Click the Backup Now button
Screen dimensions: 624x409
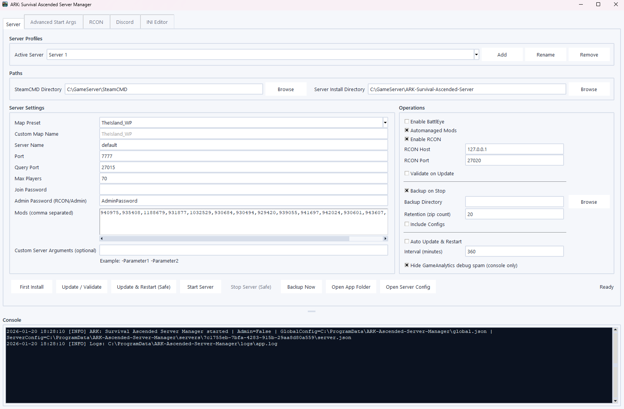point(301,287)
